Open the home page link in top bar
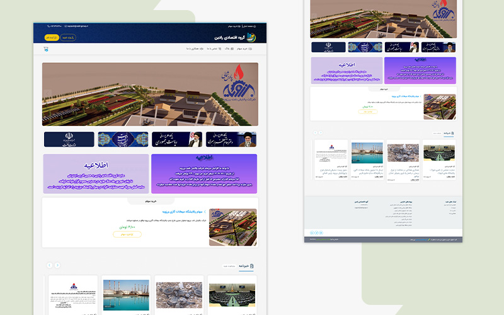 (x=249, y=26)
